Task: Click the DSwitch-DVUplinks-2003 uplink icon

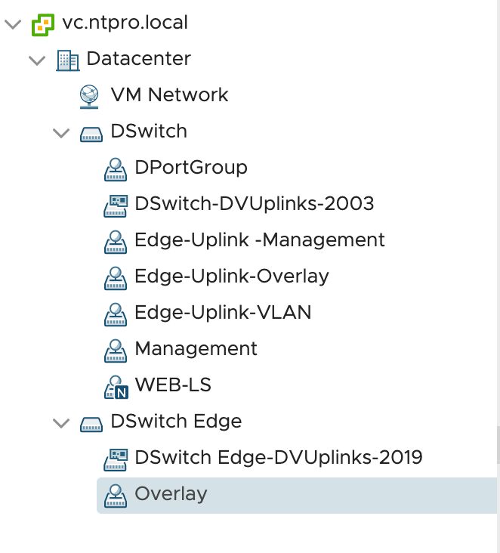Action: point(116,206)
